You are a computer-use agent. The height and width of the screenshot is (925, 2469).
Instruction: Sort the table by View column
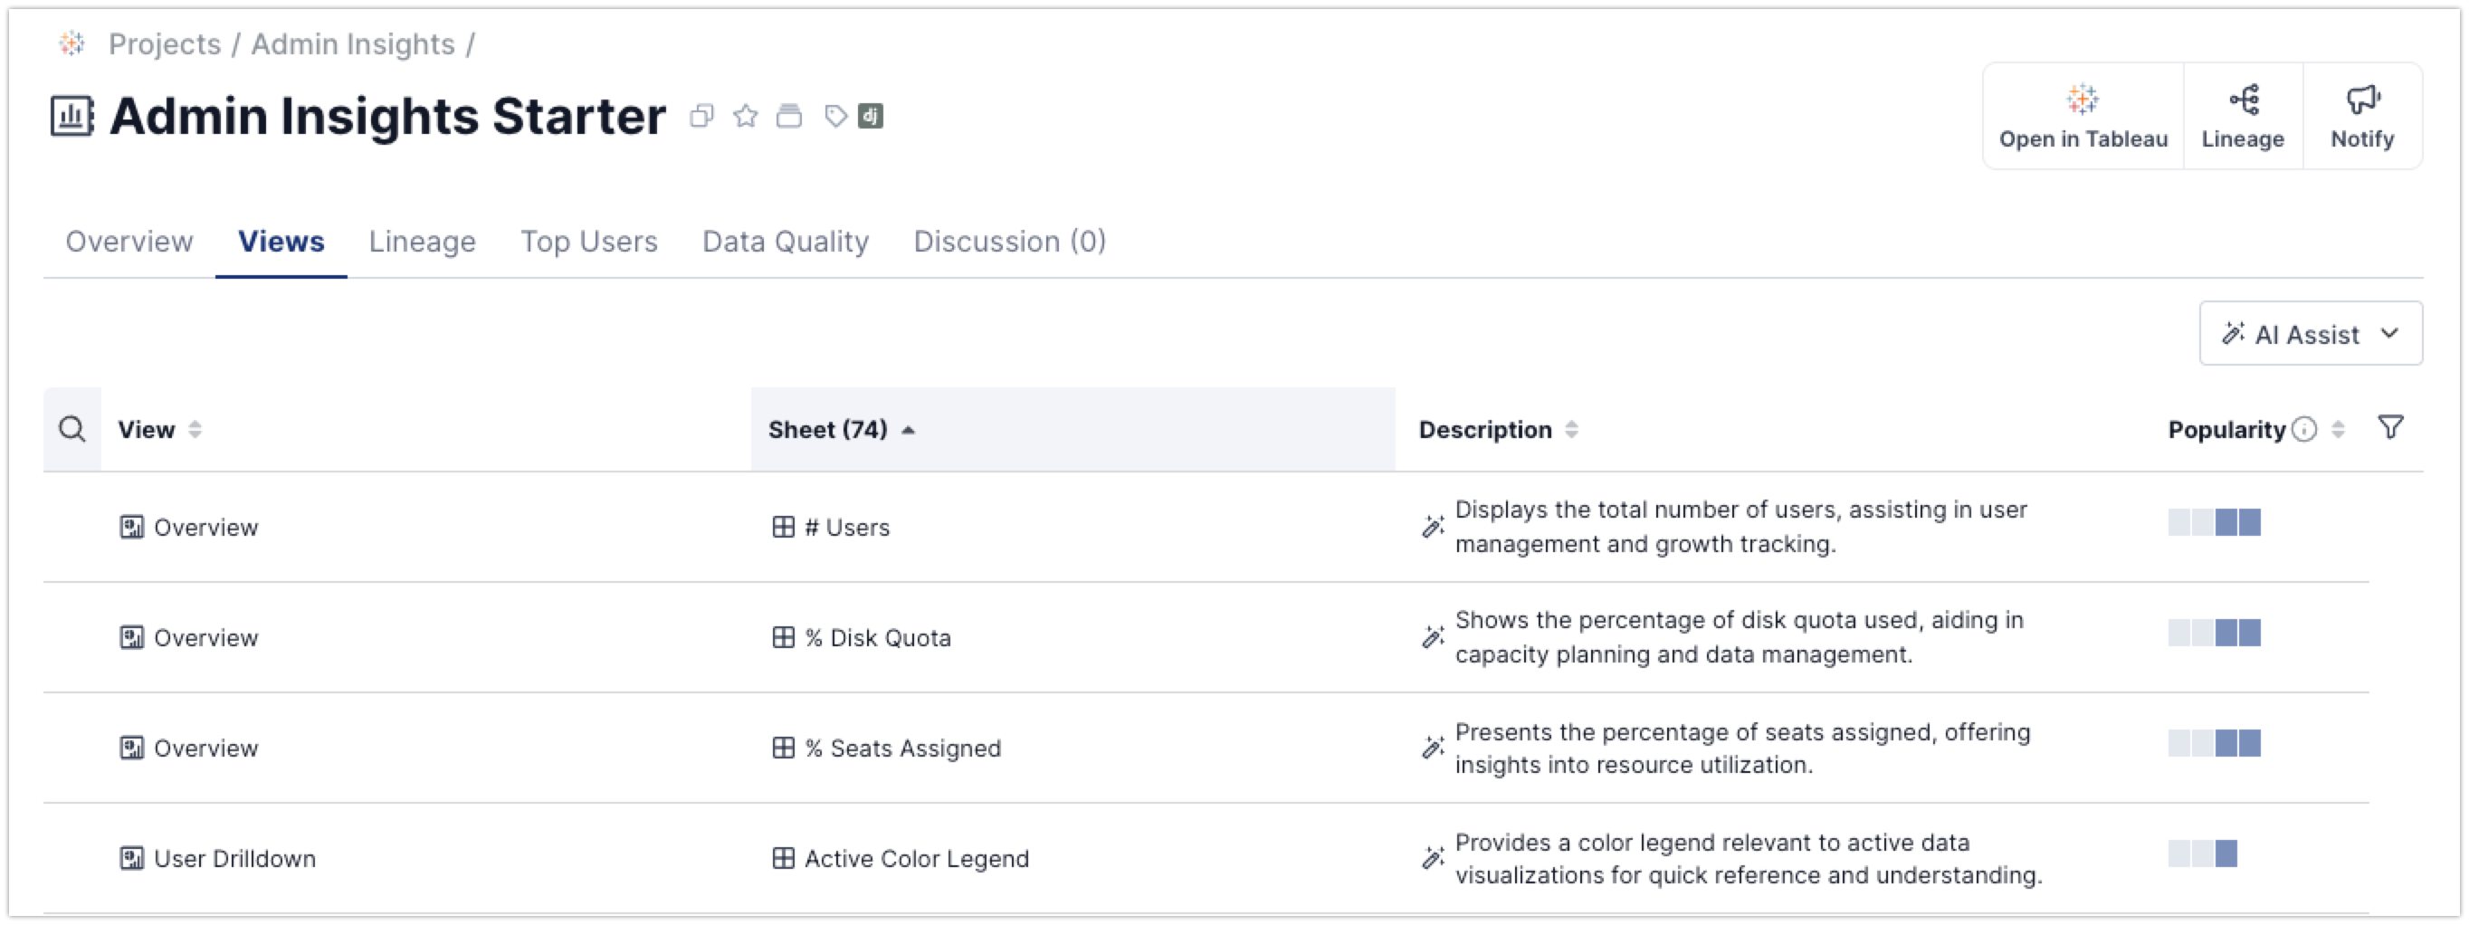(195, 429)
